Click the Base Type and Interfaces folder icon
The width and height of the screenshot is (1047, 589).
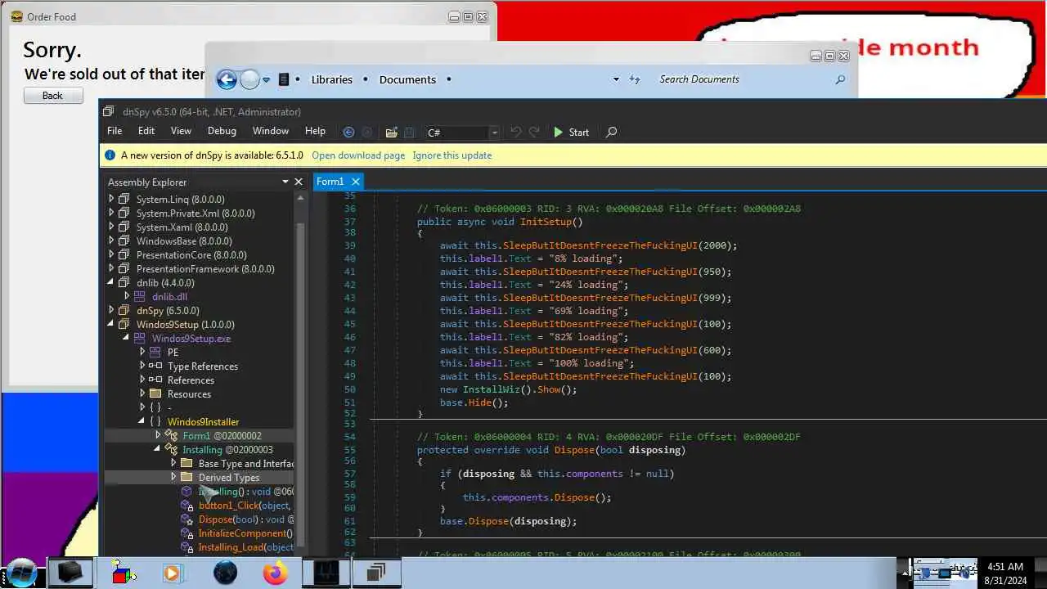coord(186,463)
